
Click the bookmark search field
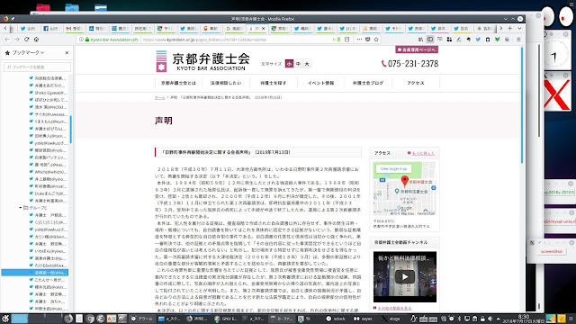pos(37,67)
